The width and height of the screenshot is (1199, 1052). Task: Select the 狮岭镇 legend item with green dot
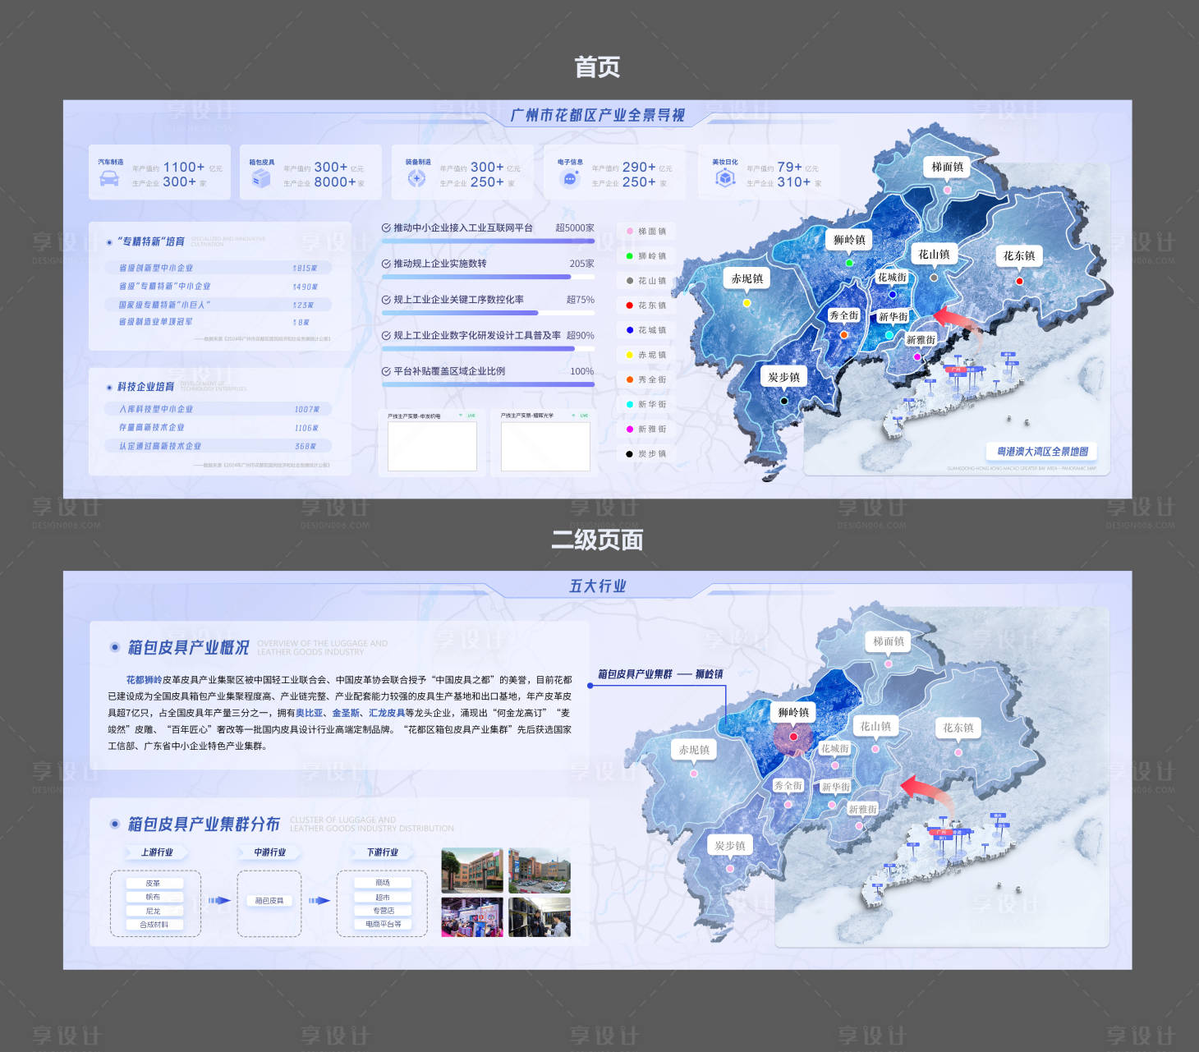tap(646, 256)
